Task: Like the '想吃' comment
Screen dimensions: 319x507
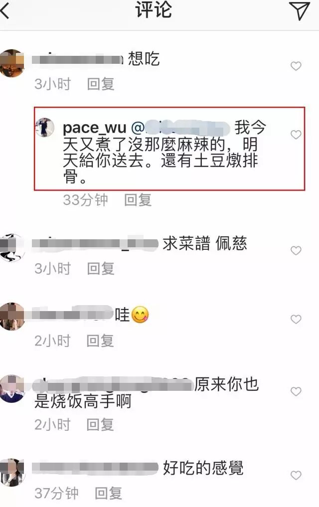Action: (x=296, y=66)
